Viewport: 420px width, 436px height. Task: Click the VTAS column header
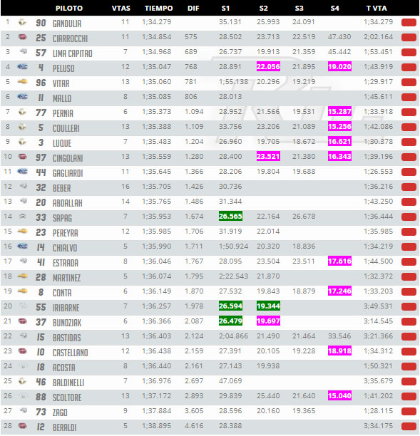pos(121,8)
